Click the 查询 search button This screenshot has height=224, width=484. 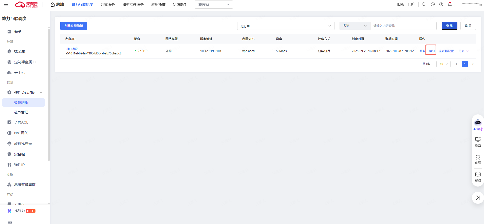coord(450,26)
